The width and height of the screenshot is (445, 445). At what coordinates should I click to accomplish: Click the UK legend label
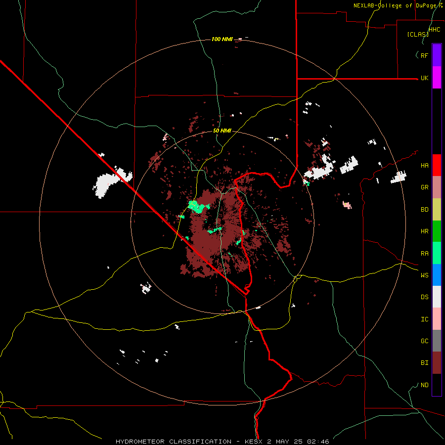tap(424, 78)
